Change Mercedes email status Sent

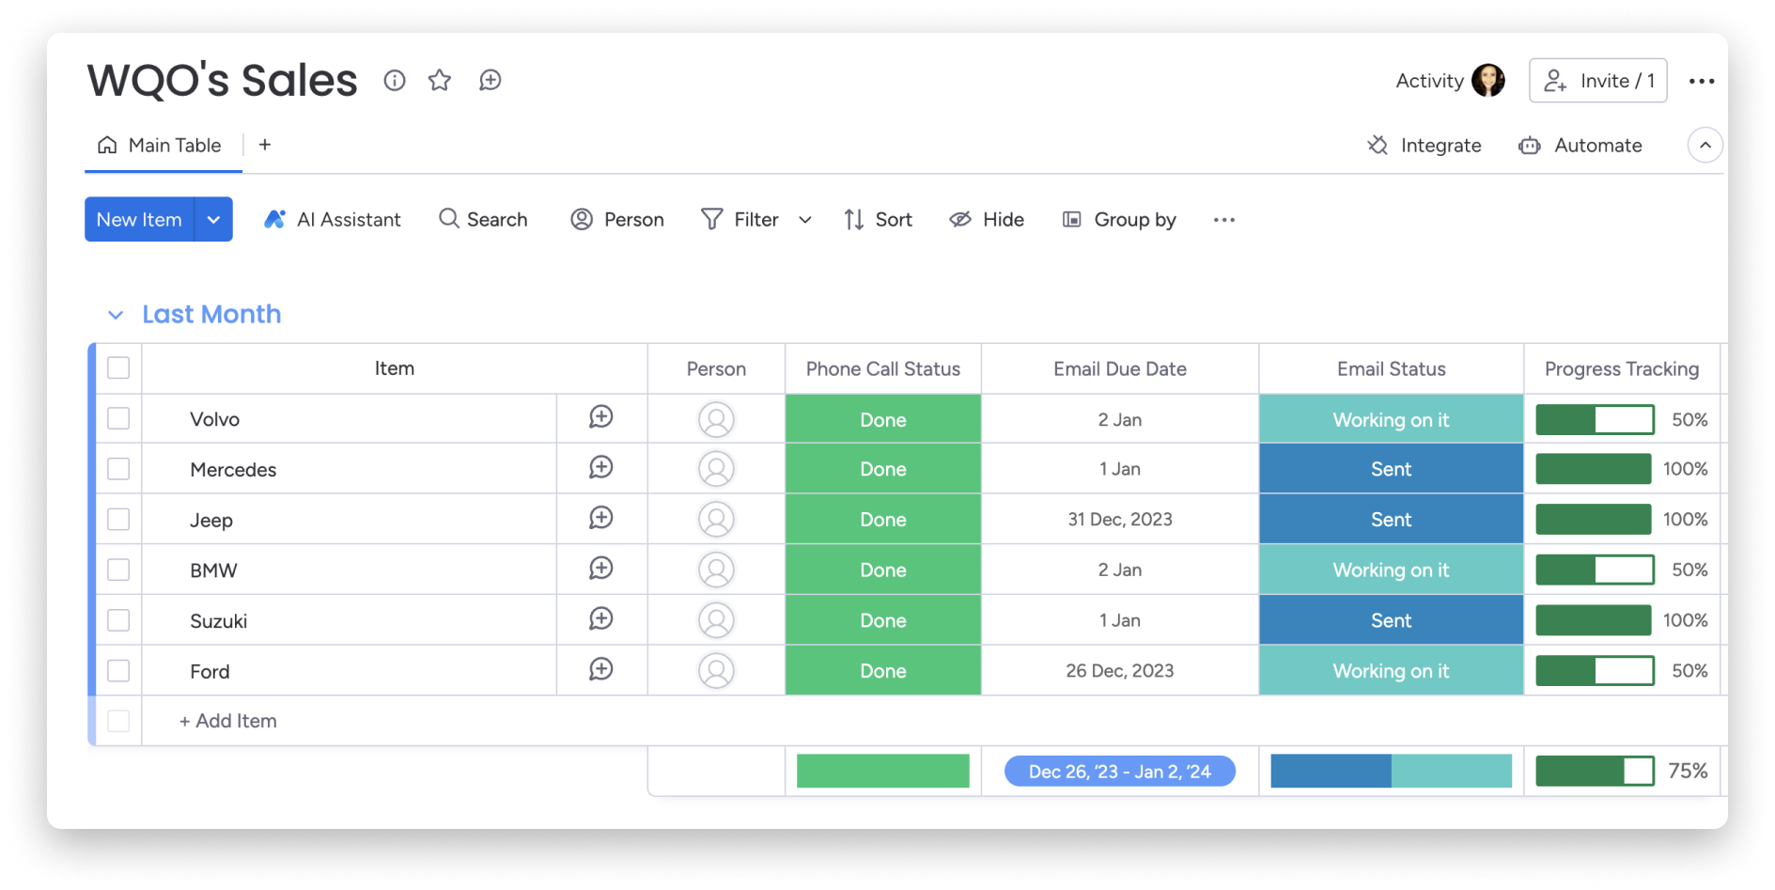[1391, 469]
